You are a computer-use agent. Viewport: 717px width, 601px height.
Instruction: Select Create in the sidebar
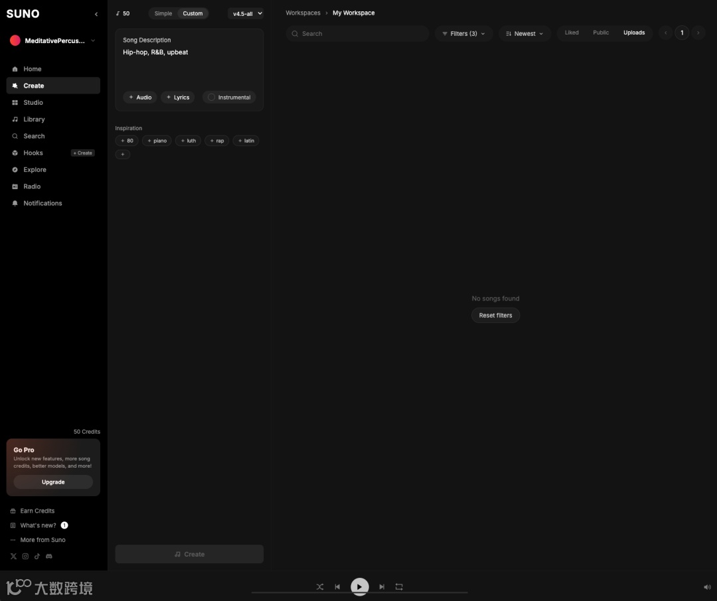click(53, 86)
